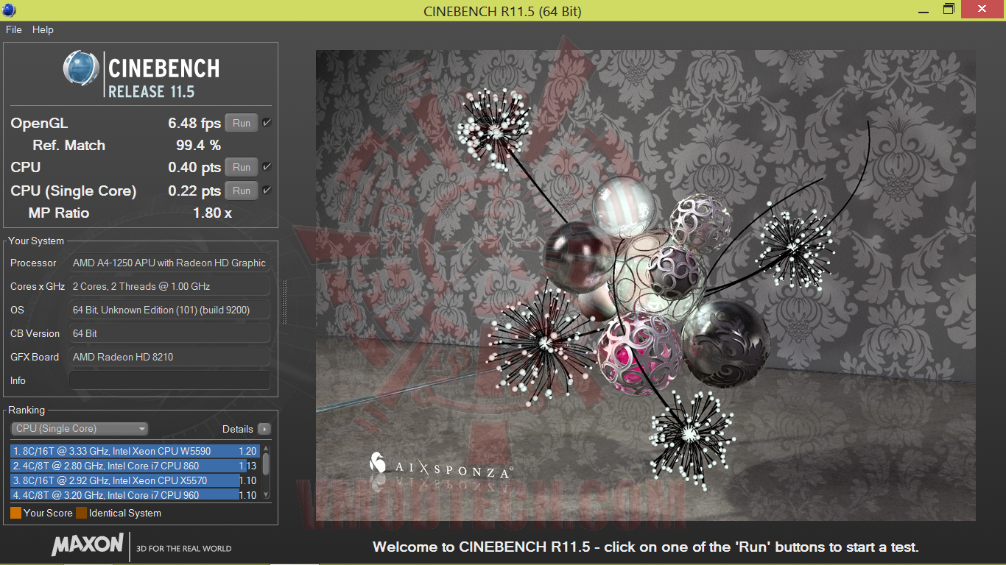Open the Help menu
The height and width of the screenshot is (565, 1006).
[x=43, y=29]
